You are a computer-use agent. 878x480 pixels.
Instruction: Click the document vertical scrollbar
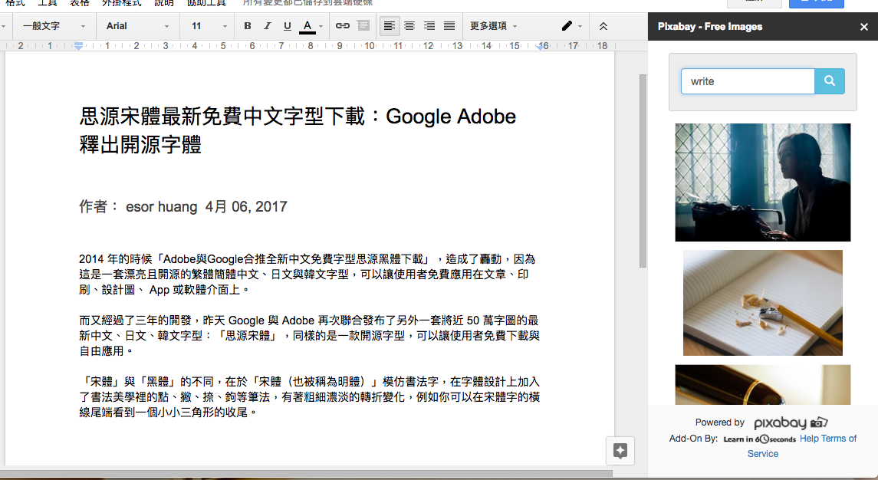tap(643, 171)
